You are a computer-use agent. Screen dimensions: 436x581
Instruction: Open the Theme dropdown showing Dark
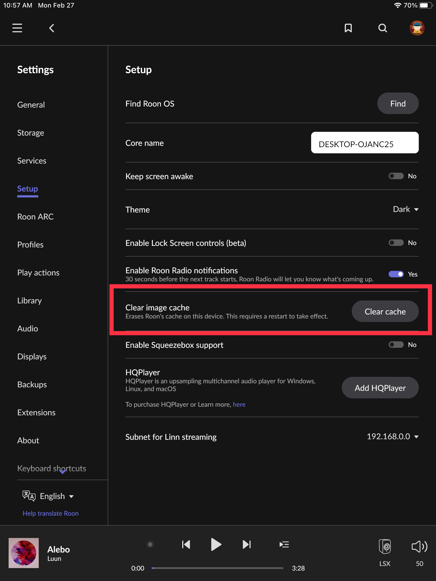406,209
